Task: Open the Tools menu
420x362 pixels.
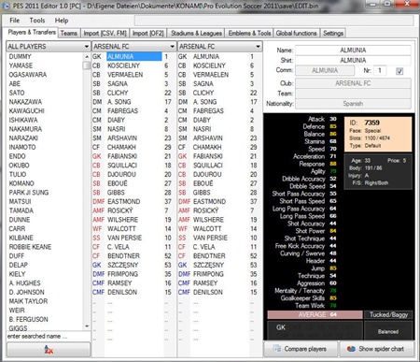Action: pyautogui.click(x=37, y=21)
